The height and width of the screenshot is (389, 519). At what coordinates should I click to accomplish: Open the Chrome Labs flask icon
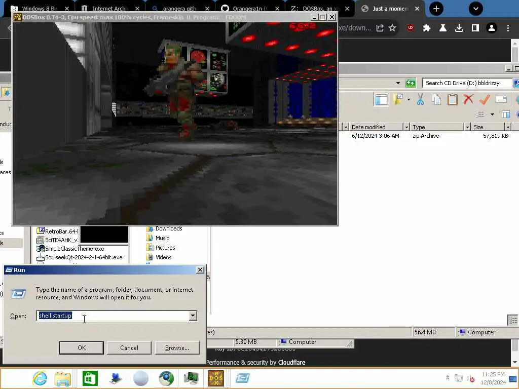click(443, 28)
